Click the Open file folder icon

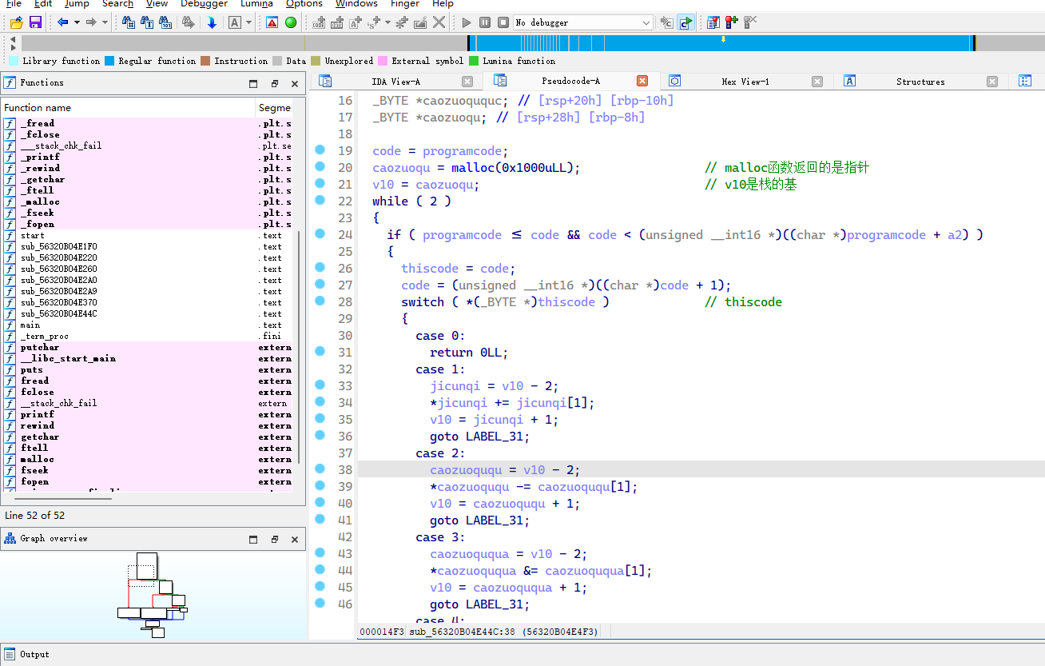click(16, 22)
